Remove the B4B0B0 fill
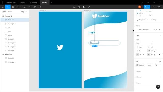The image size is (163, 92). [x=160, y=65]
